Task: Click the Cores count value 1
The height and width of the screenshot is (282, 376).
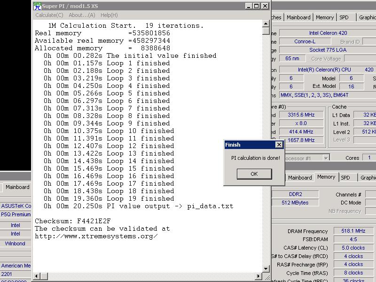Action: point(369,157)
